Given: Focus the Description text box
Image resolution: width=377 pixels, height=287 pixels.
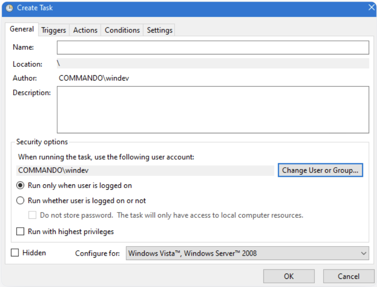Looking at the screenshot, I should 212,110.
